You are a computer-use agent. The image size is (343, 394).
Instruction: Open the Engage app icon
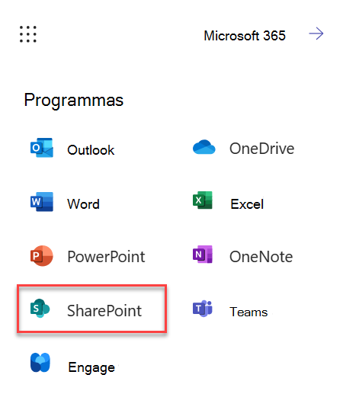pos(40,363)
